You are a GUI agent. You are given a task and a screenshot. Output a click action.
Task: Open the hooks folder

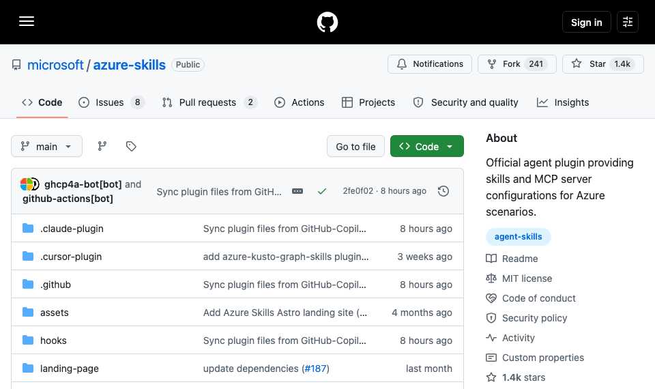[53, 341]
